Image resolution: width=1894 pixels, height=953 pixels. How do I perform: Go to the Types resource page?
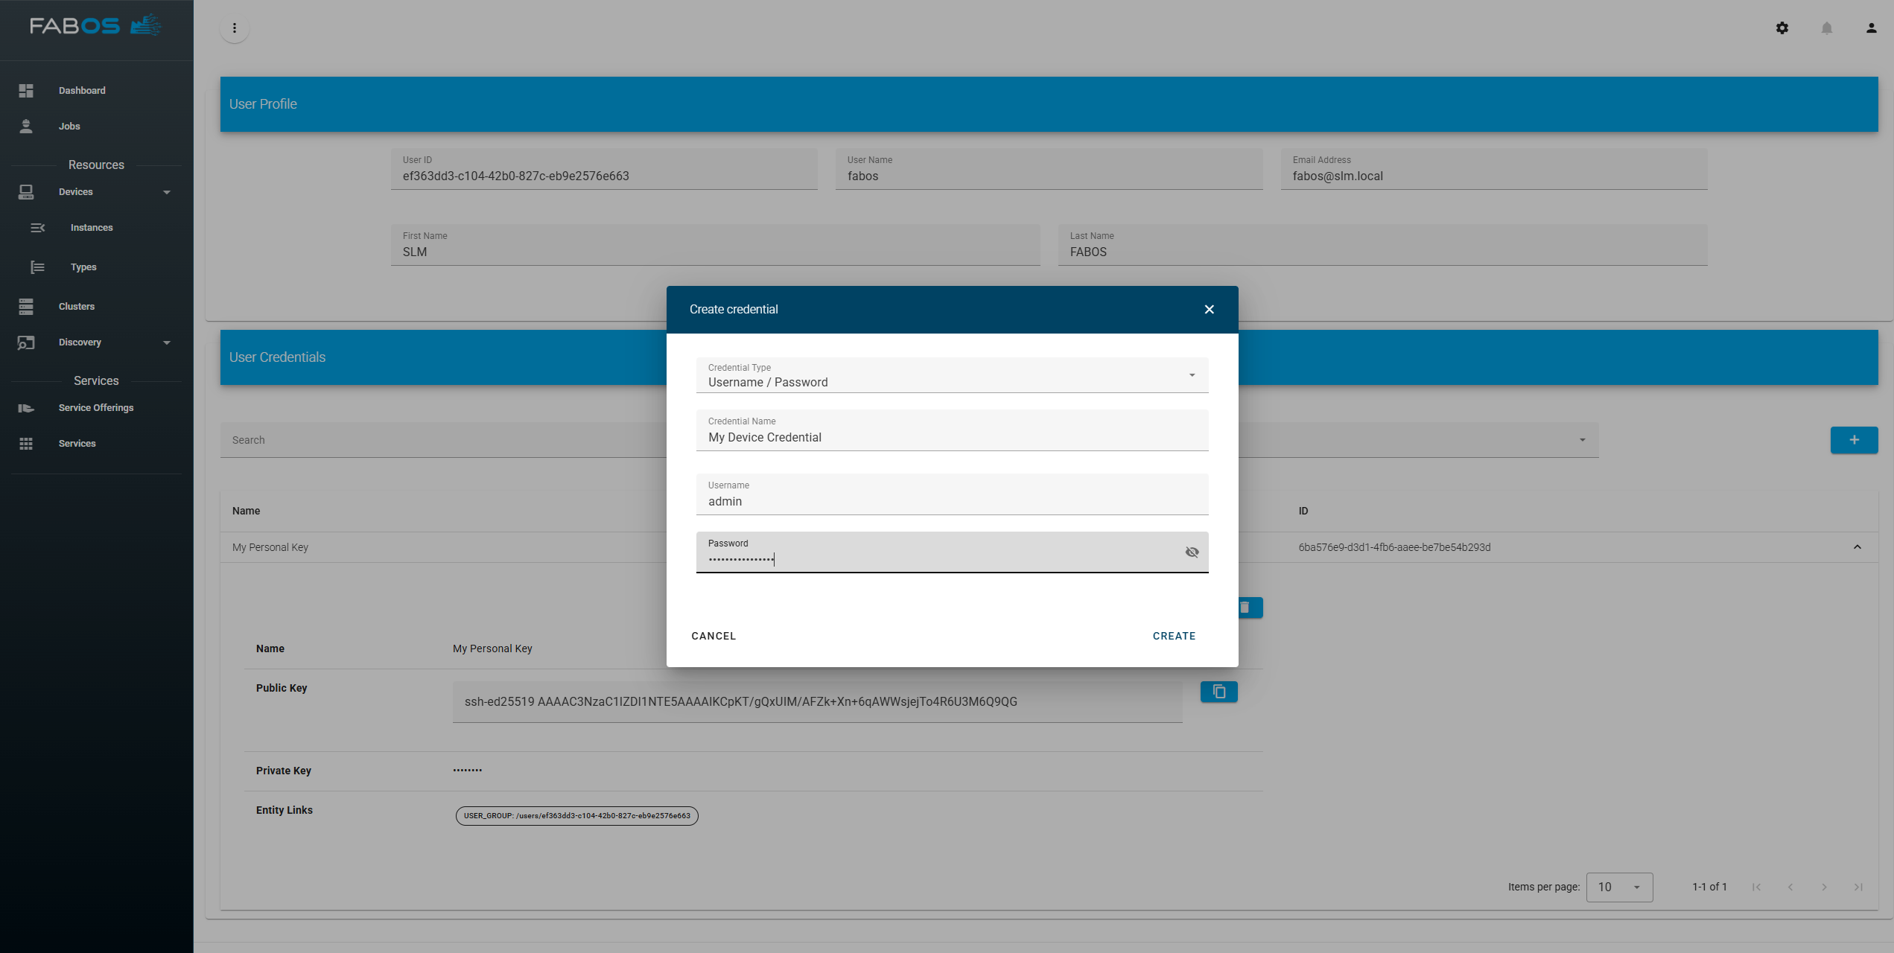83,267
